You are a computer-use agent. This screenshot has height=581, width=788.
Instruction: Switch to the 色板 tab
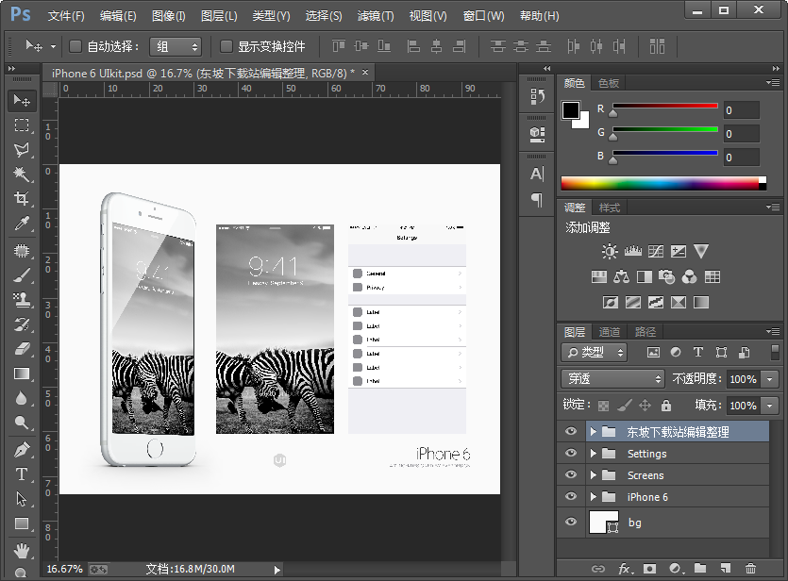(609, 83)
